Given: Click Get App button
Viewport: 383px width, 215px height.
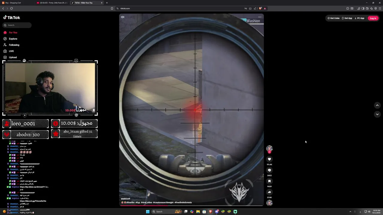Looking at the screenshot, I should coord(347,18).
